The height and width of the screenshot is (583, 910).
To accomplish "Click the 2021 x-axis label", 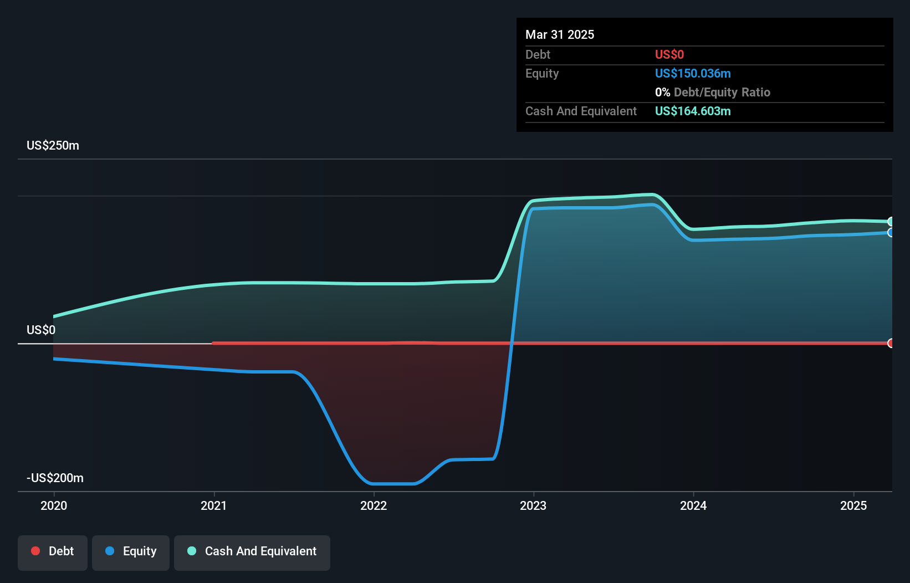I will tap(214, 505).
